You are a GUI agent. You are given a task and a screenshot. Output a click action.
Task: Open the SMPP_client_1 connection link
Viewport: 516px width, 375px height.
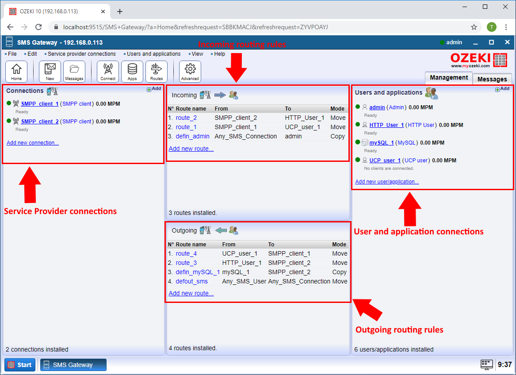(x=40, y=104)
